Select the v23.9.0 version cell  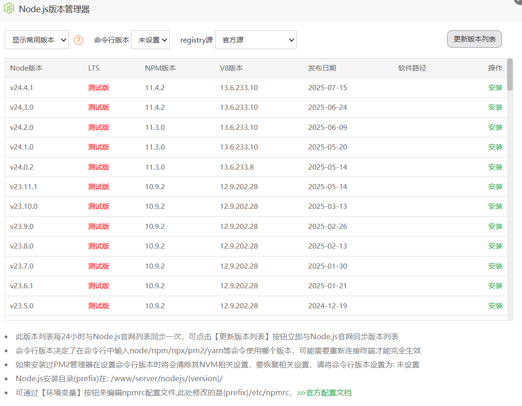click(x=21, y=226)
